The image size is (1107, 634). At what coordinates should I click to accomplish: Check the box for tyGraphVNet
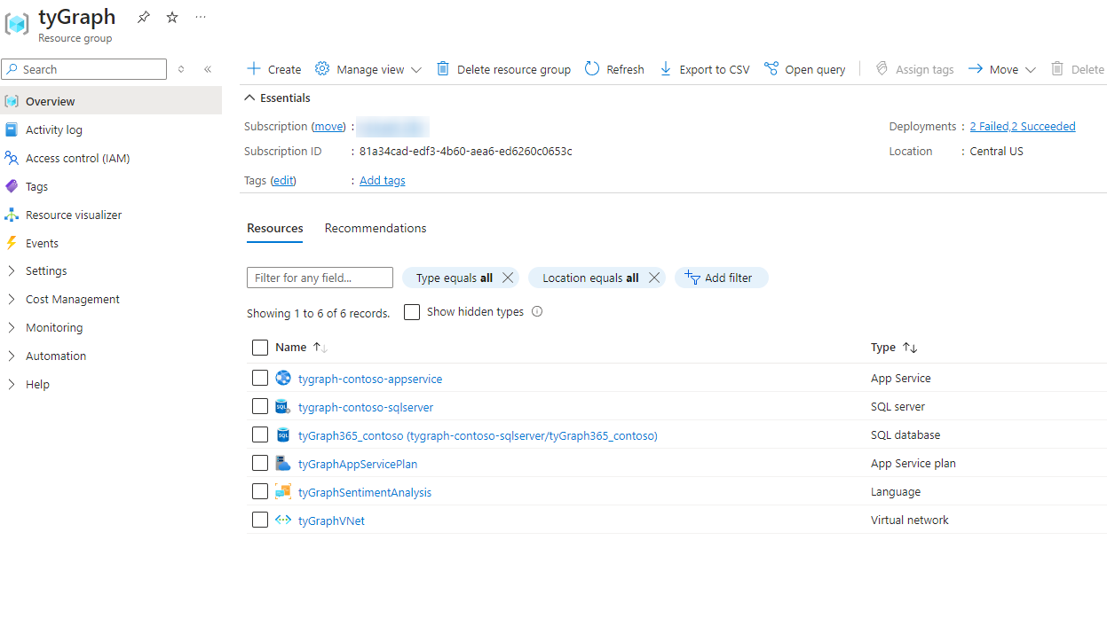260,520
